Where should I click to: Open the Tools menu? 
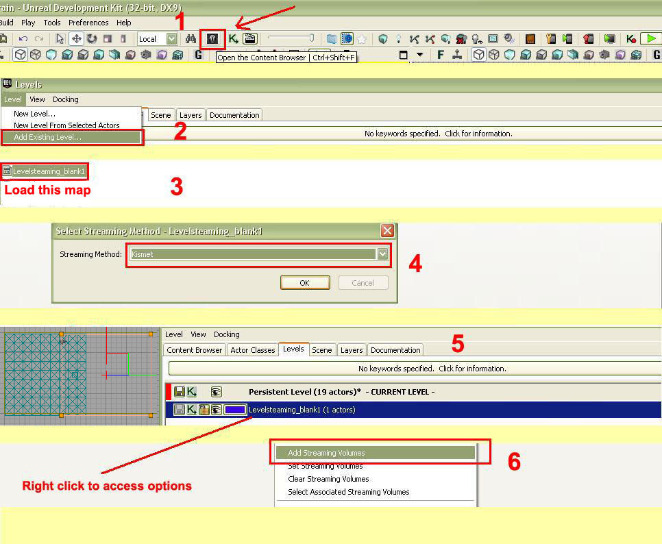click(52, 23)
